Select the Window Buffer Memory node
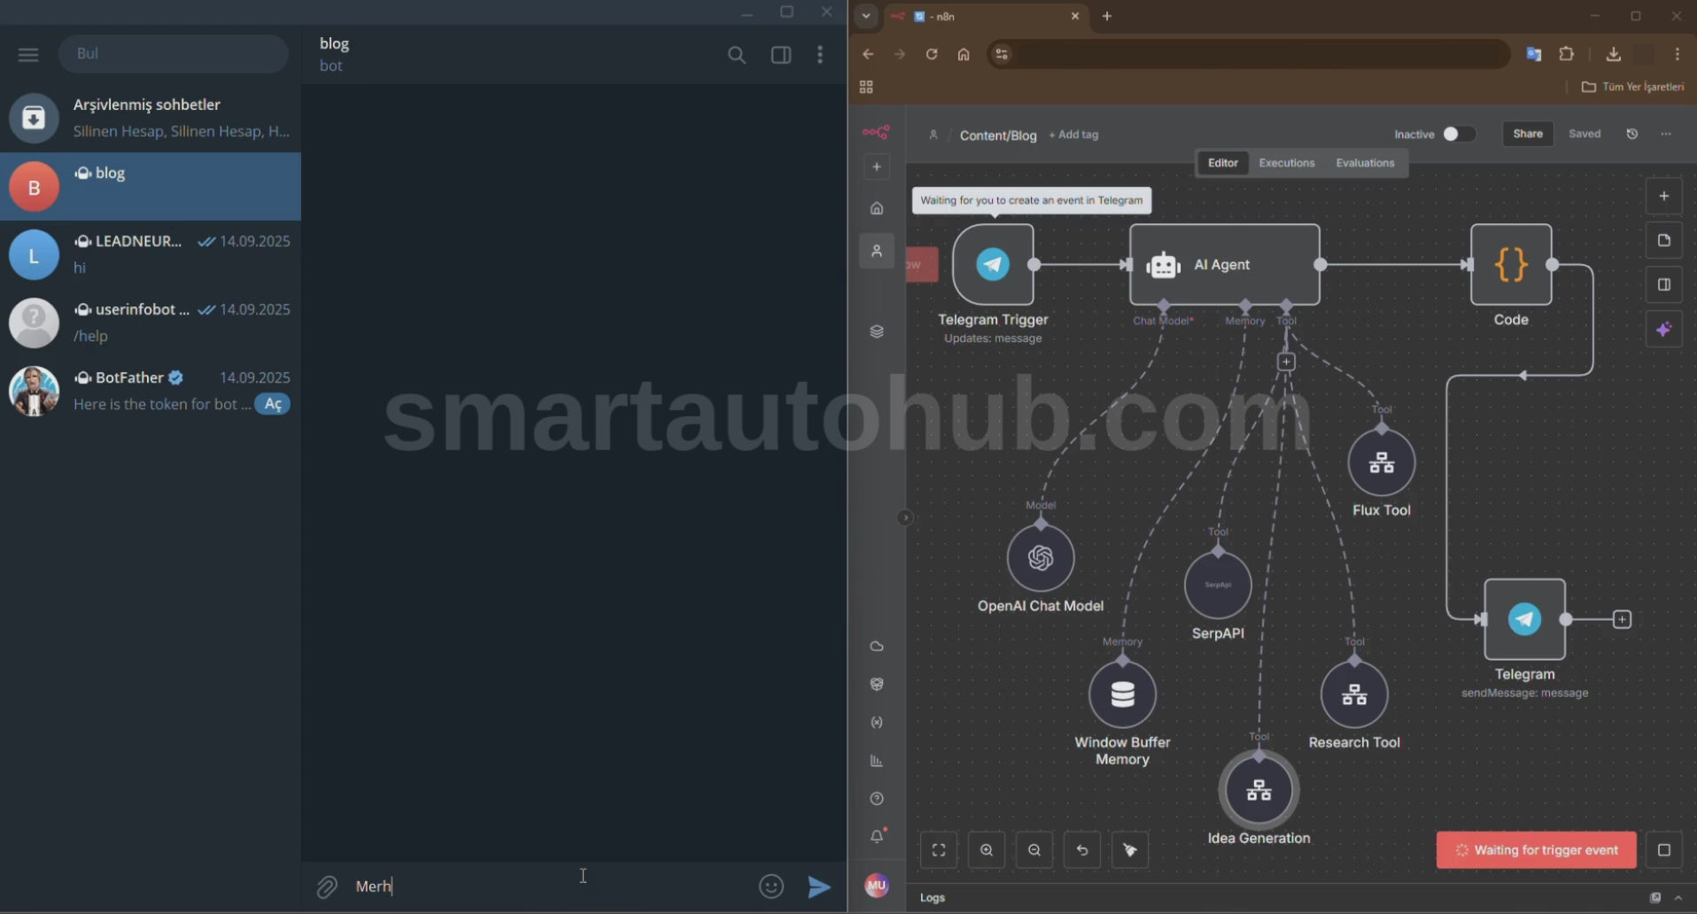The width and height of the screenshot is (1697, 914). [x=1122, y=694]
